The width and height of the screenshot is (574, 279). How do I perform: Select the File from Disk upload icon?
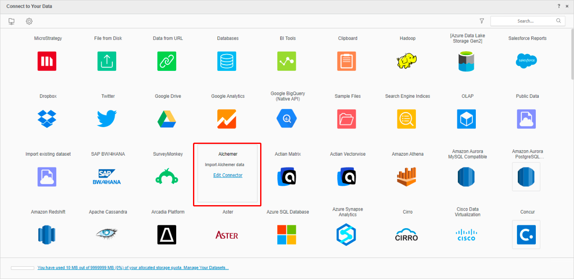[107, 61]
